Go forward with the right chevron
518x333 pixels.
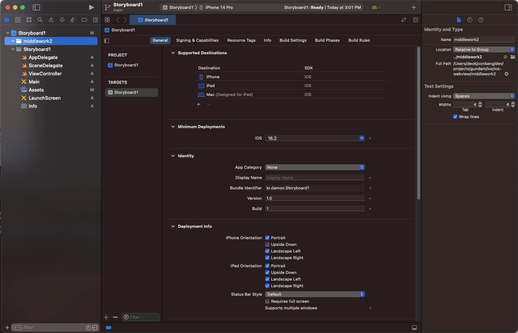point(125,20)
